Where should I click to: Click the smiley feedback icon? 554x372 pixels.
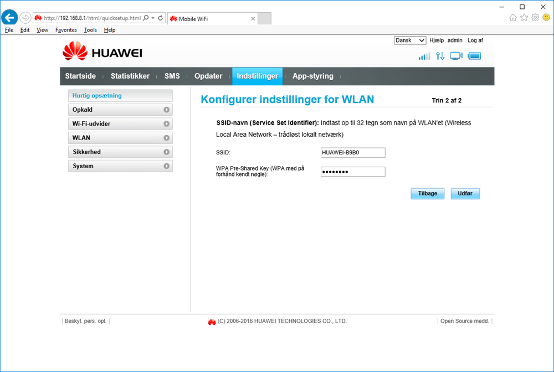(x=546, y=18)
